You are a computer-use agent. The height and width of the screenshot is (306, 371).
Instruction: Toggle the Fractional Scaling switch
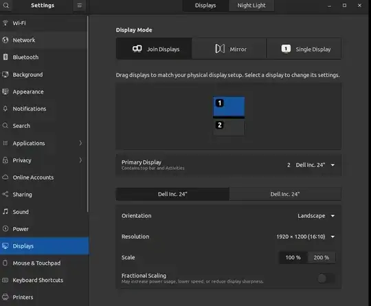click(326, 278)
